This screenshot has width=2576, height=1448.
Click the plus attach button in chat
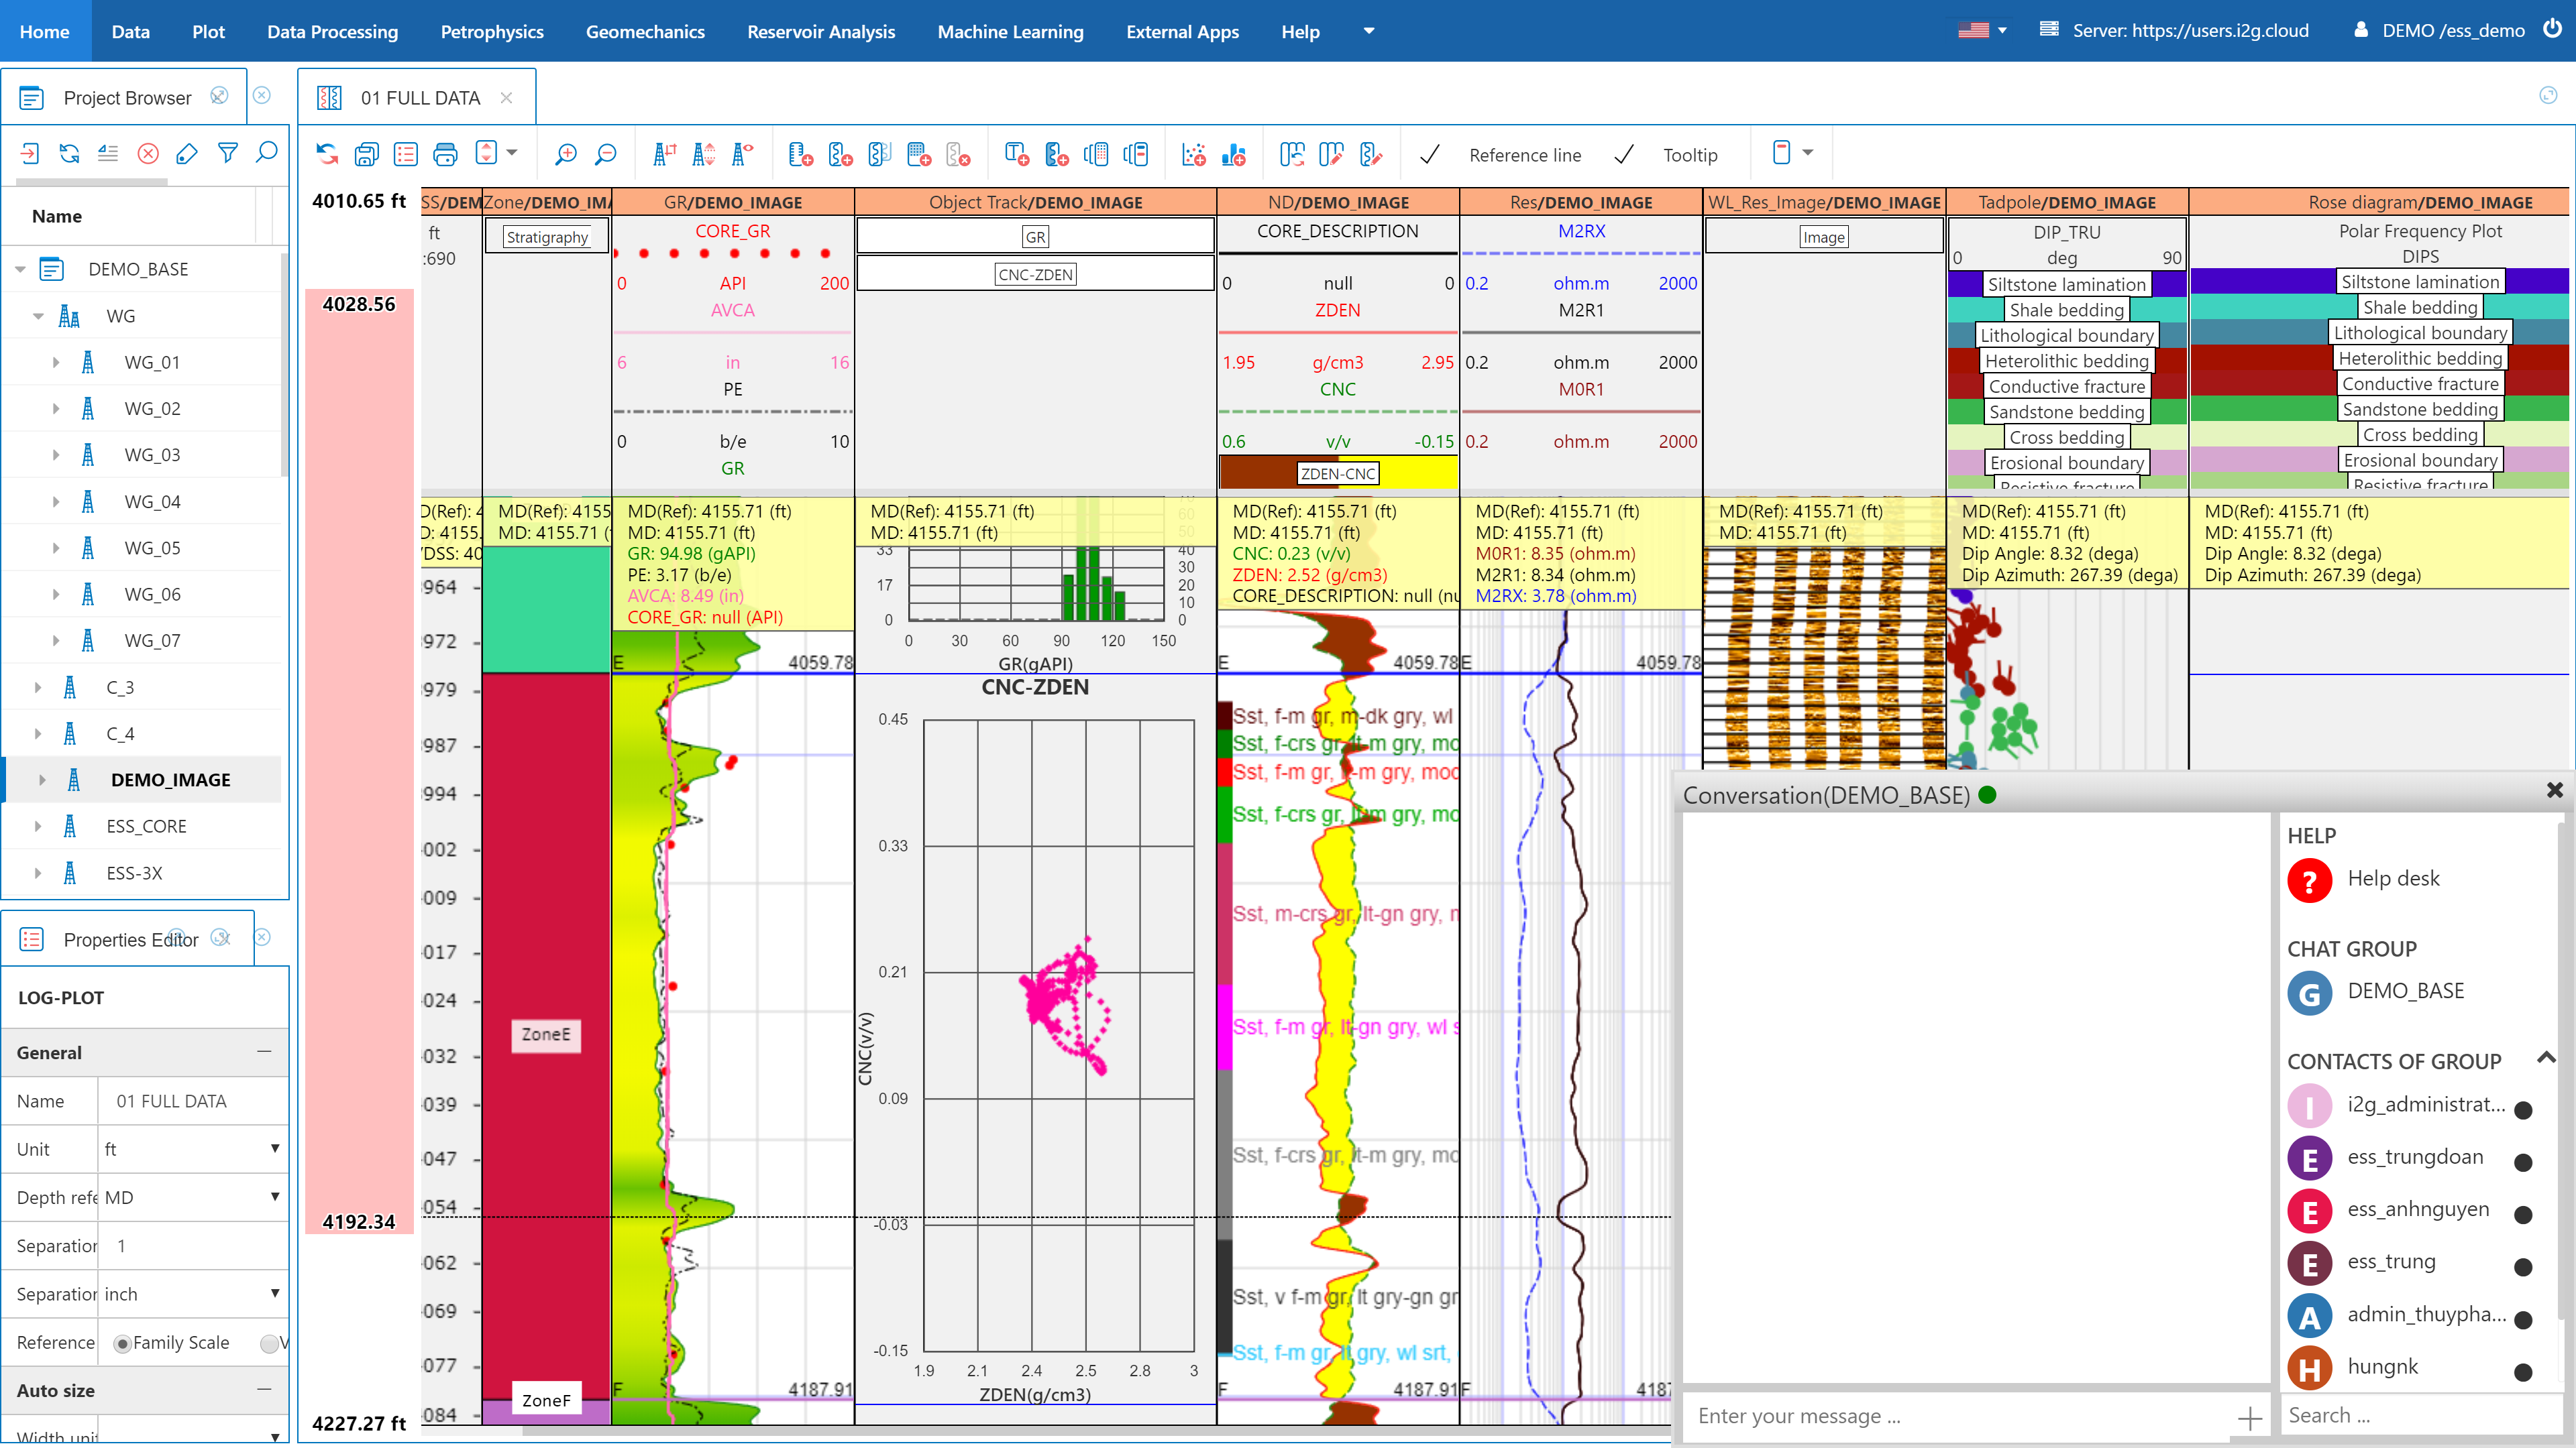[2249, 1418]
